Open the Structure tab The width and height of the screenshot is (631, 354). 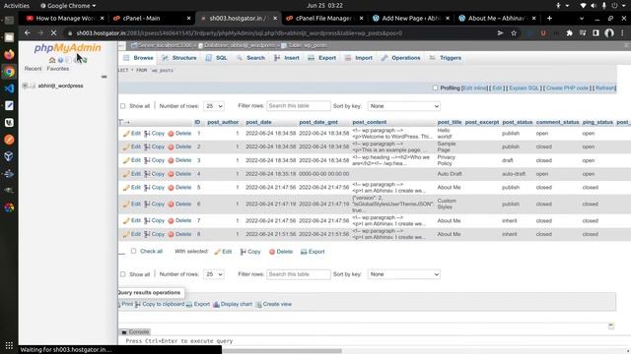(x=179, y=58)
